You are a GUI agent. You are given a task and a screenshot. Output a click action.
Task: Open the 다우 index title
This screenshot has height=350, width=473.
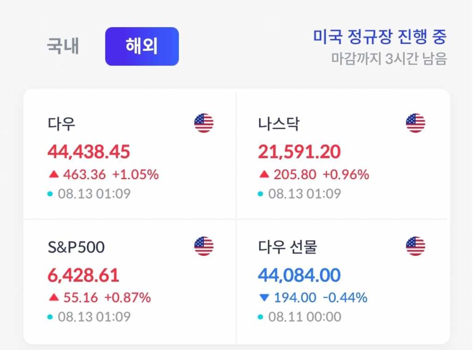point(61,124)
